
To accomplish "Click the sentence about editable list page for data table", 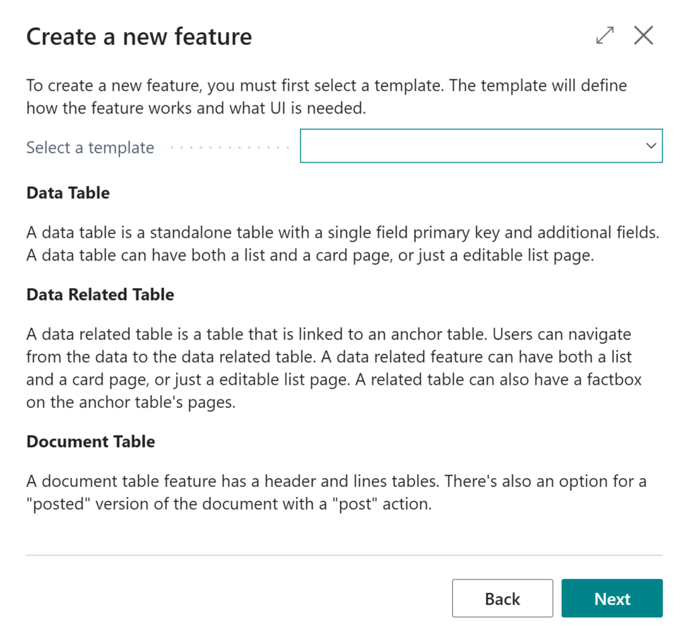I will (x=310, y=255).
